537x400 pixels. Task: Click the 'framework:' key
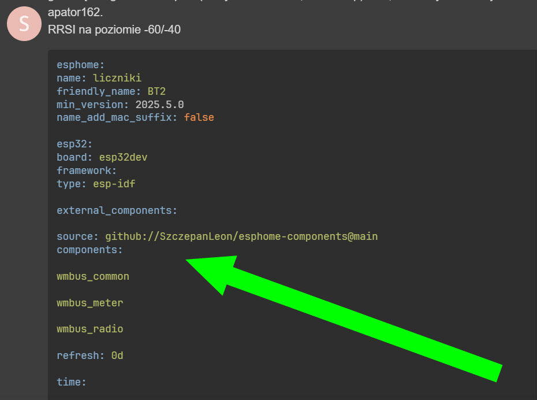(87, 171)
